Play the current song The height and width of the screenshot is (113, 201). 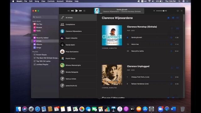(77, 11)
